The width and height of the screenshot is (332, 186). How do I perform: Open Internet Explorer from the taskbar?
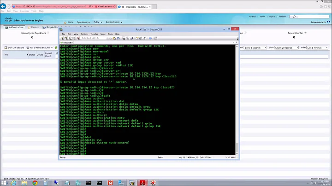[x=13, y=183]
